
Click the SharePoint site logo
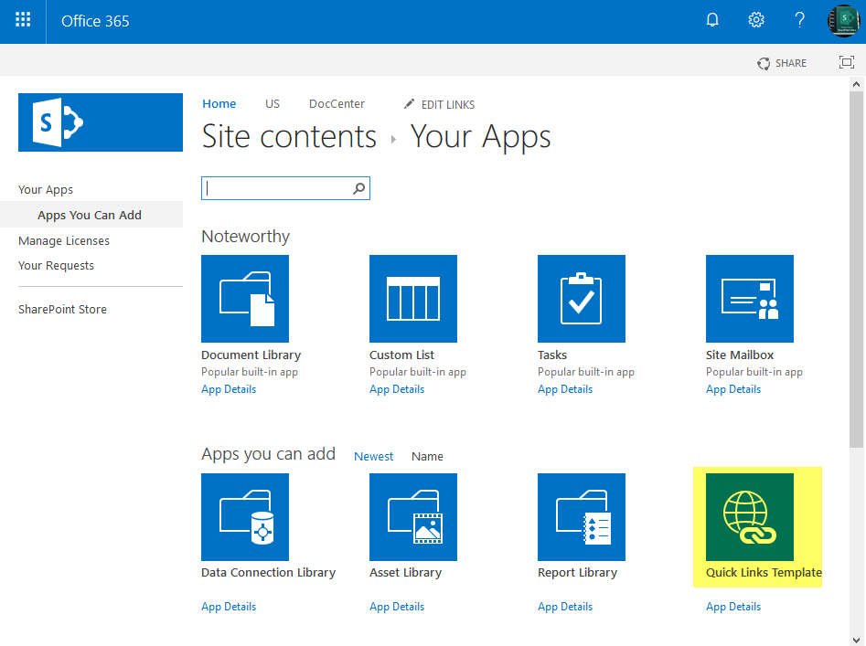point(100,122)
